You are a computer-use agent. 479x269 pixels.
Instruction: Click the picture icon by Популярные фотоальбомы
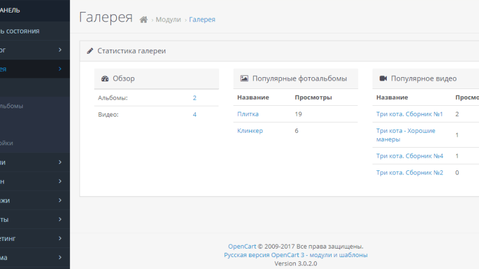point(244,78)
